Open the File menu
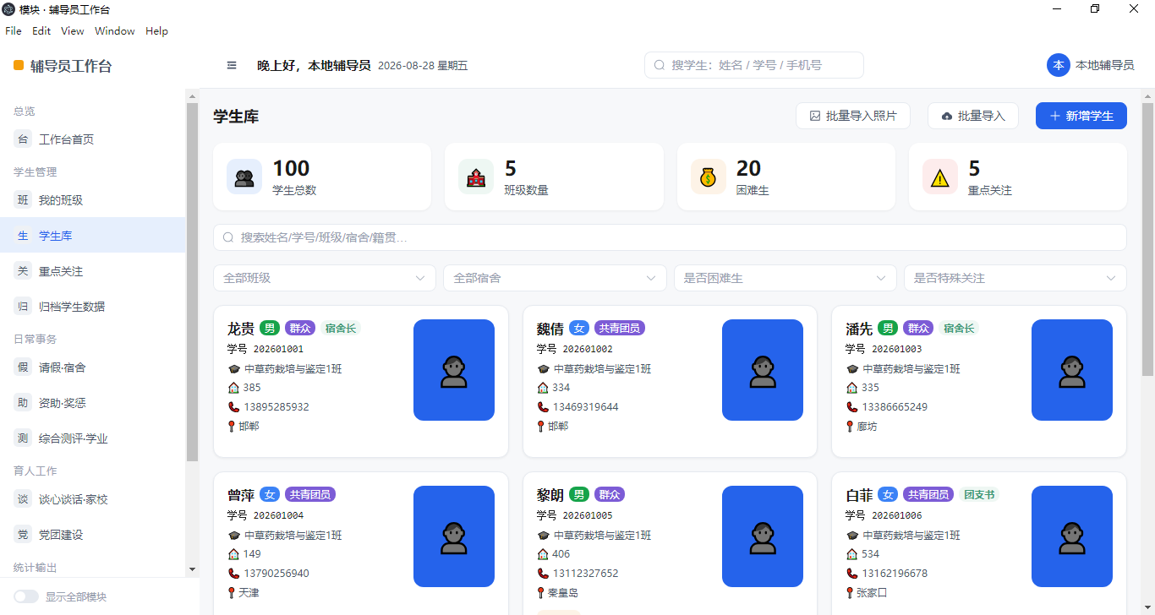This screenshot has height=615, width=1155. point(14,31)
